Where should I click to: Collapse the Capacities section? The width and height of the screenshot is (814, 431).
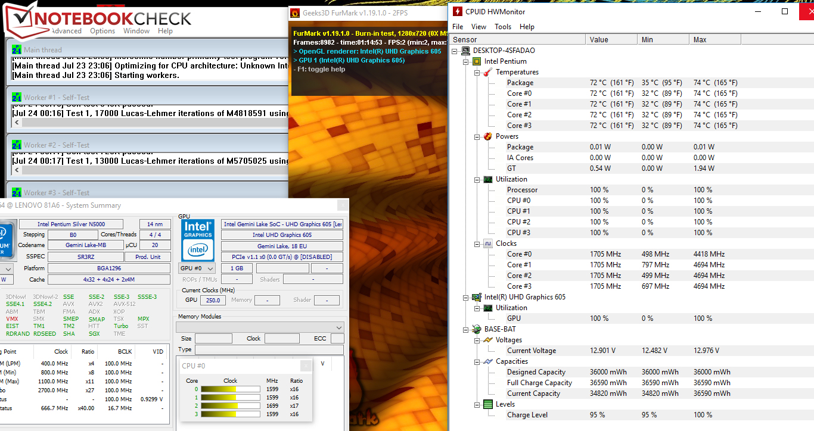477,361
